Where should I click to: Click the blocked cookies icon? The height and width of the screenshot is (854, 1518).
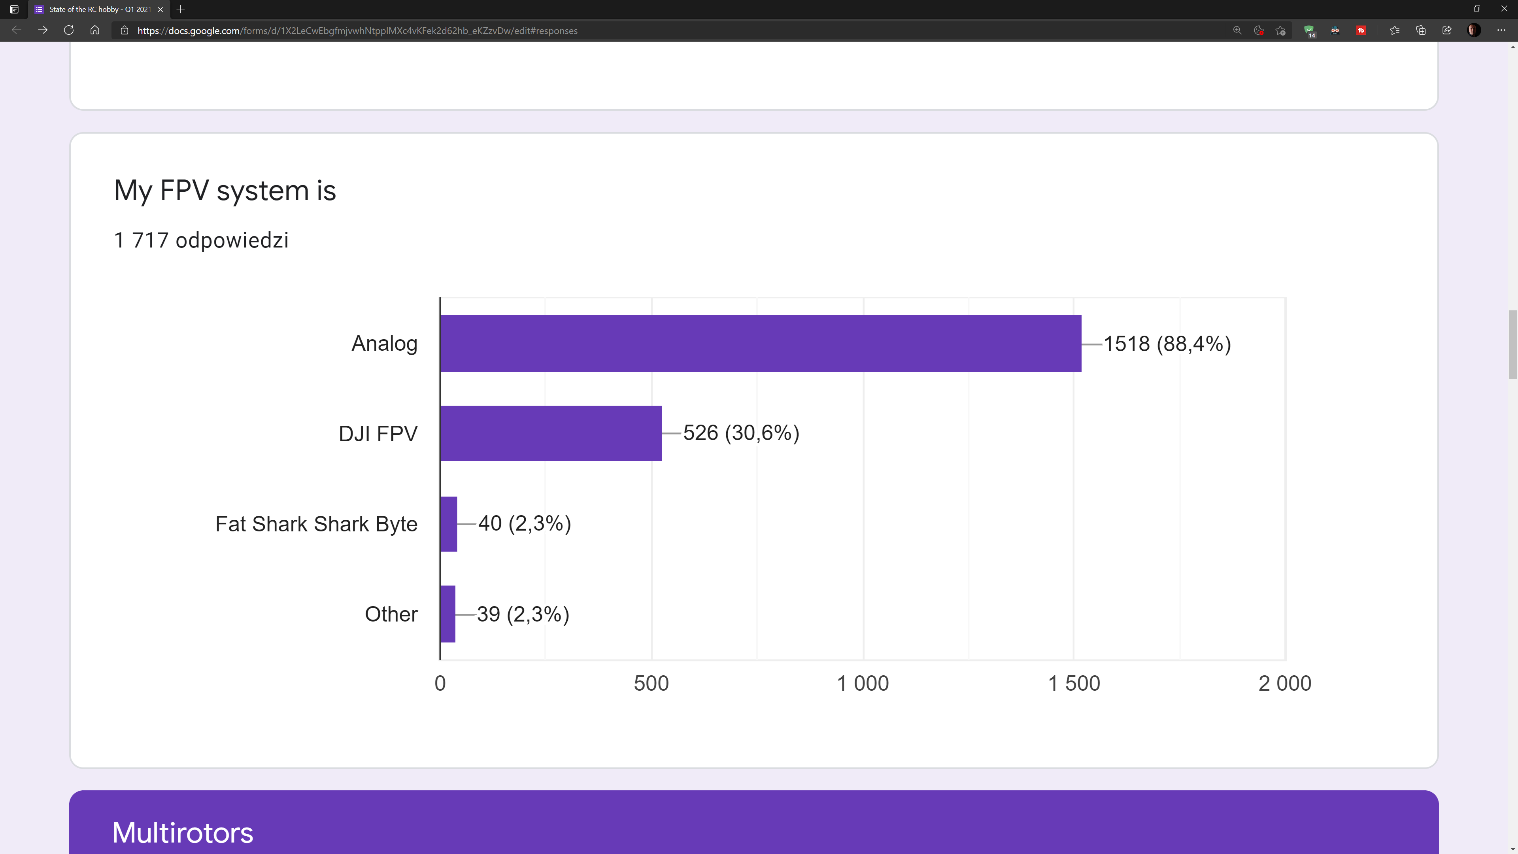(1259, 31)
